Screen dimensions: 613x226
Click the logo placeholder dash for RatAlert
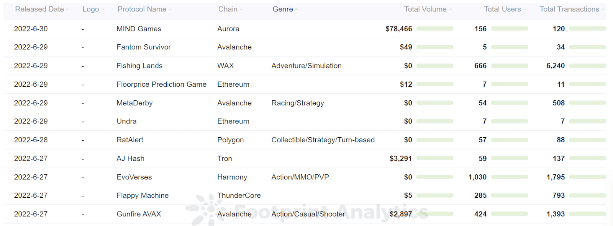pos(83,140)
